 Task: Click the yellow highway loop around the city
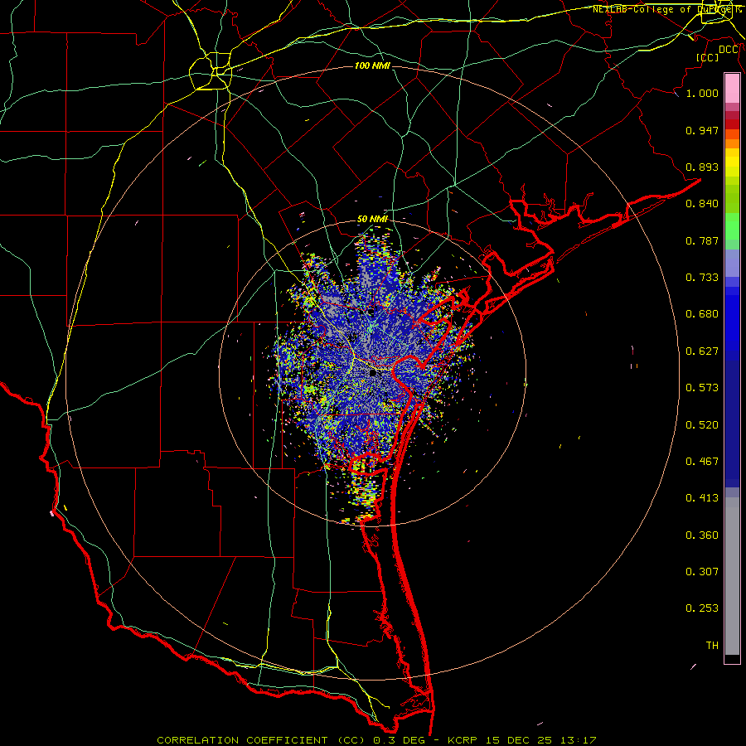point(211,71)
